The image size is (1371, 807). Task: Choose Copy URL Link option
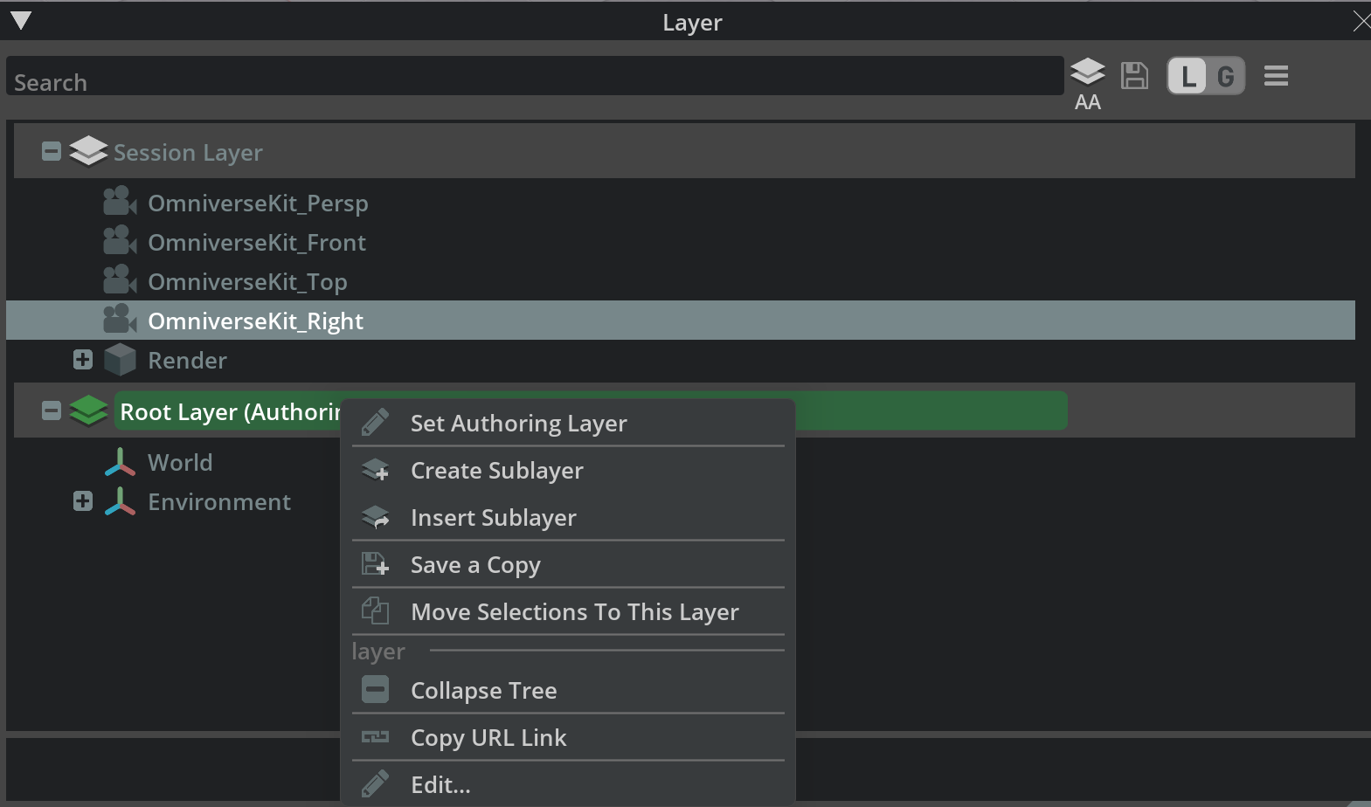coord(488,738)
